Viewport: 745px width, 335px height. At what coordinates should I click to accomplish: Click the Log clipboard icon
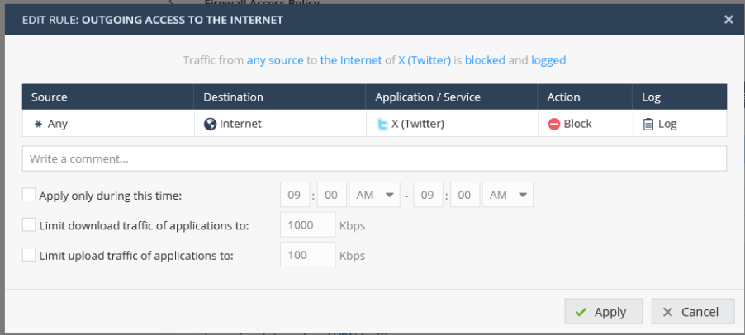648,125
